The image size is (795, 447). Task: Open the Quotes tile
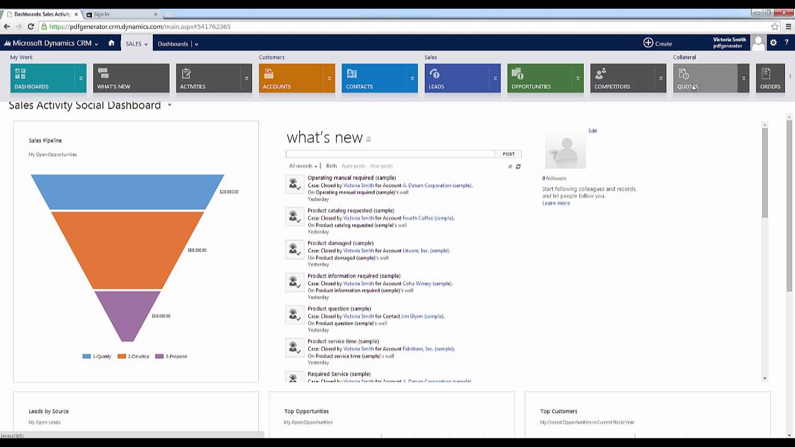[706, 78]
